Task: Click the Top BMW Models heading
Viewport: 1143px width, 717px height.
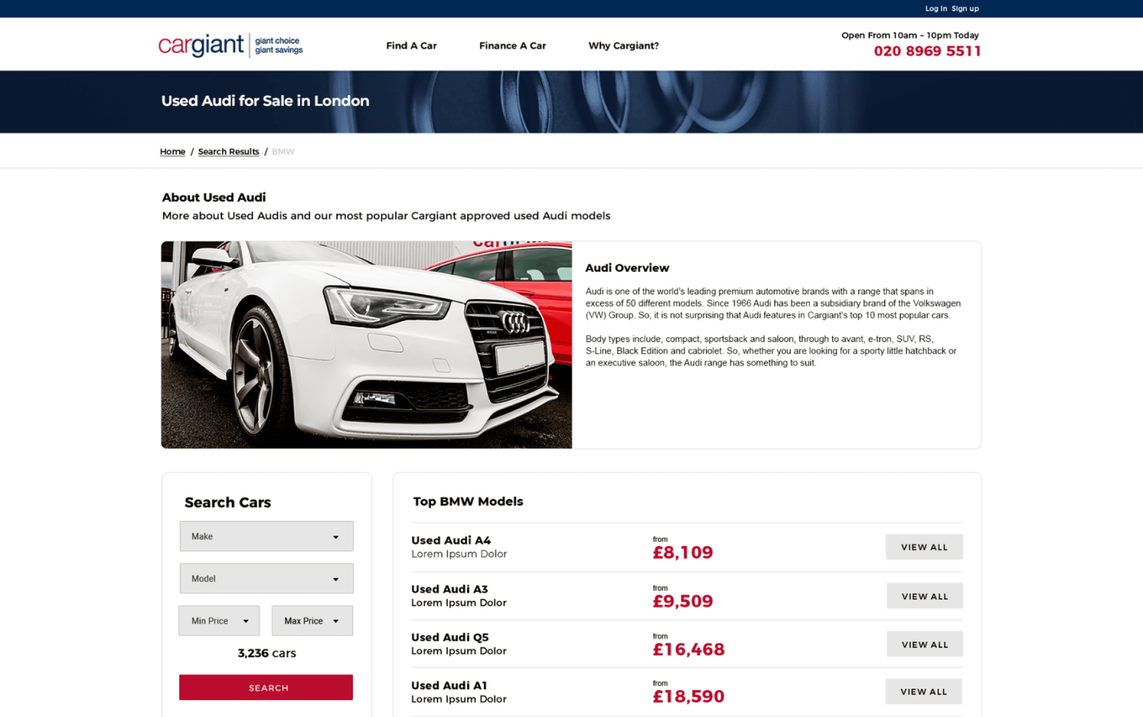Action: [468, 501]
